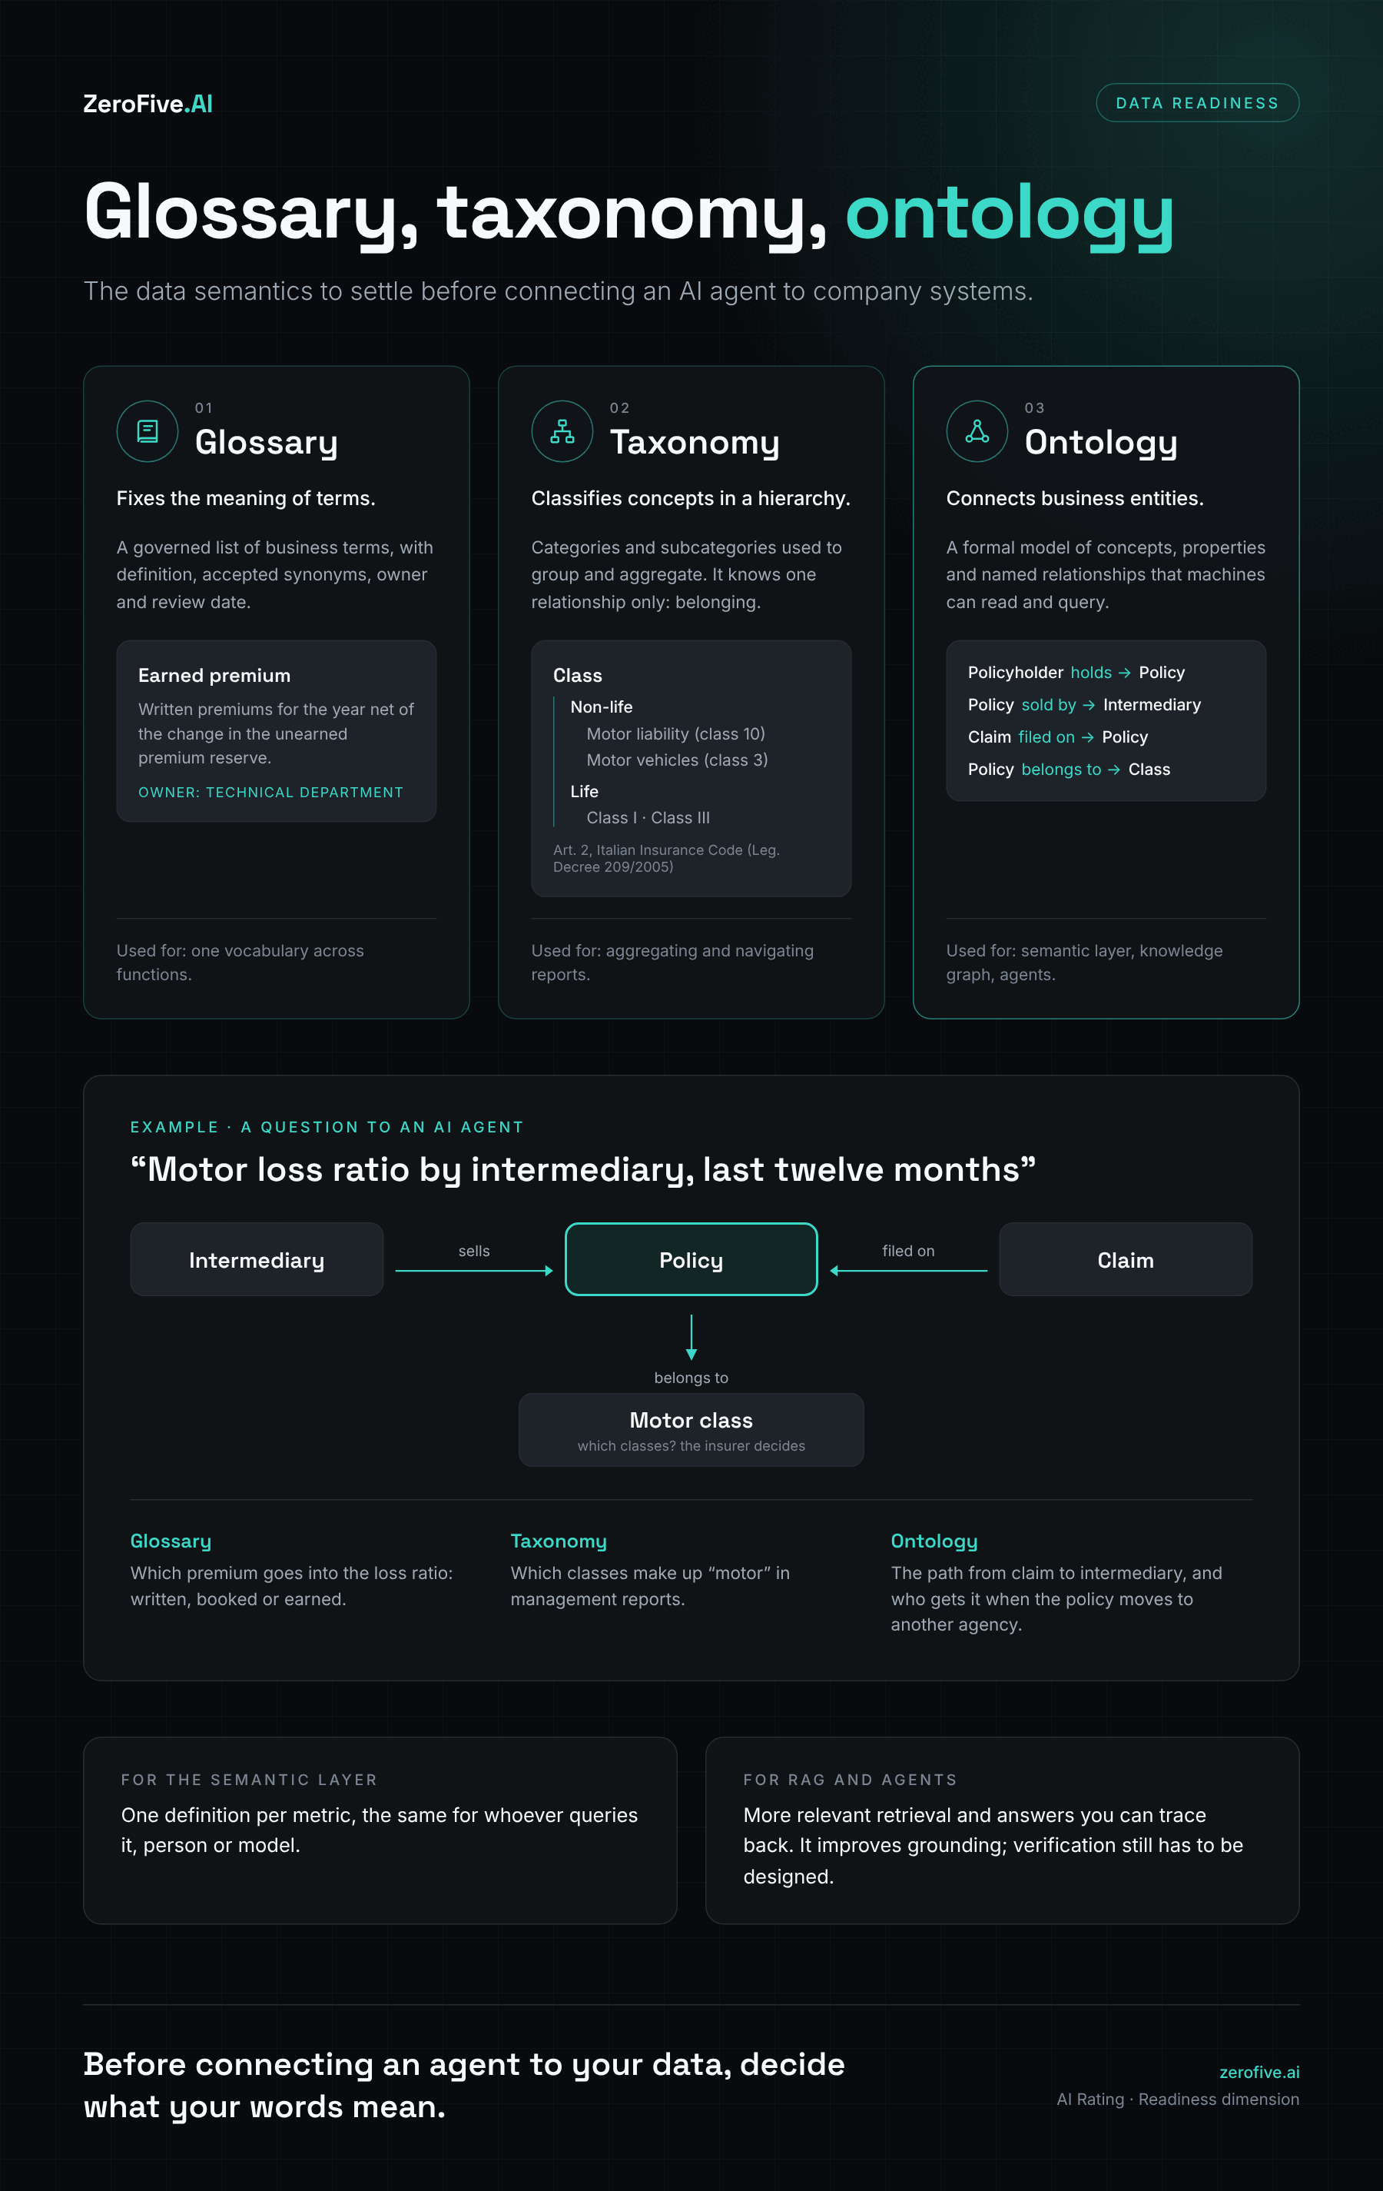1383x2191 pixels.
Task: Click 'Used for: one vocabulary across functions' text
Action: tap(240, 963)
